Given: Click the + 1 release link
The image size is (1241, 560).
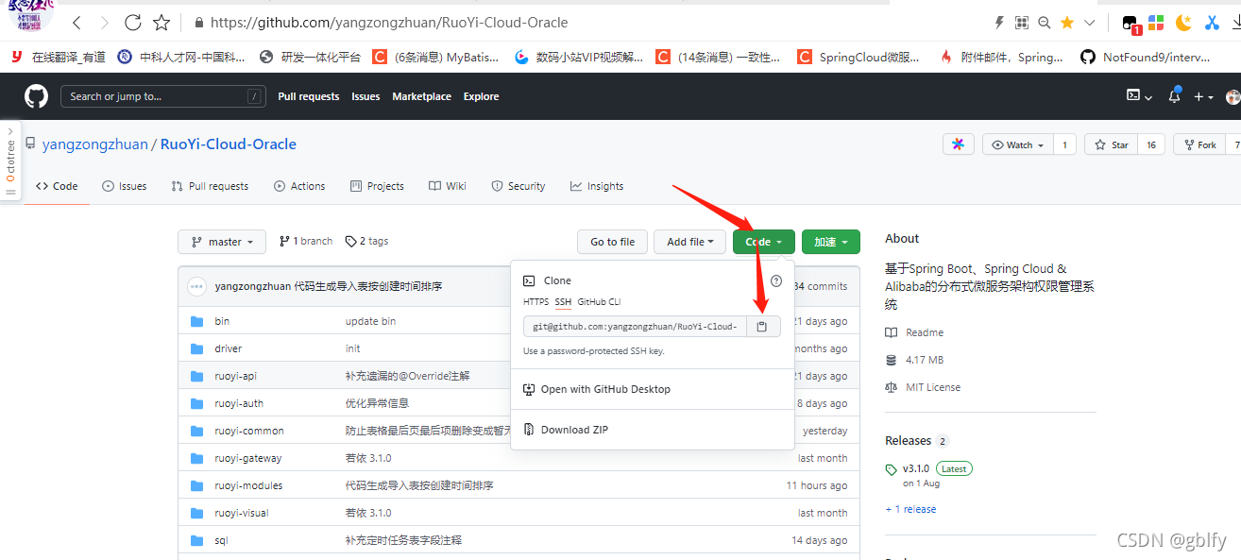Looking at the screenshot, I should pyautogui.click(x=910, y=509).
